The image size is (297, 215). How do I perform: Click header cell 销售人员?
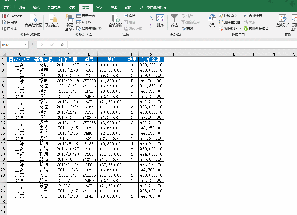(43, 59)
